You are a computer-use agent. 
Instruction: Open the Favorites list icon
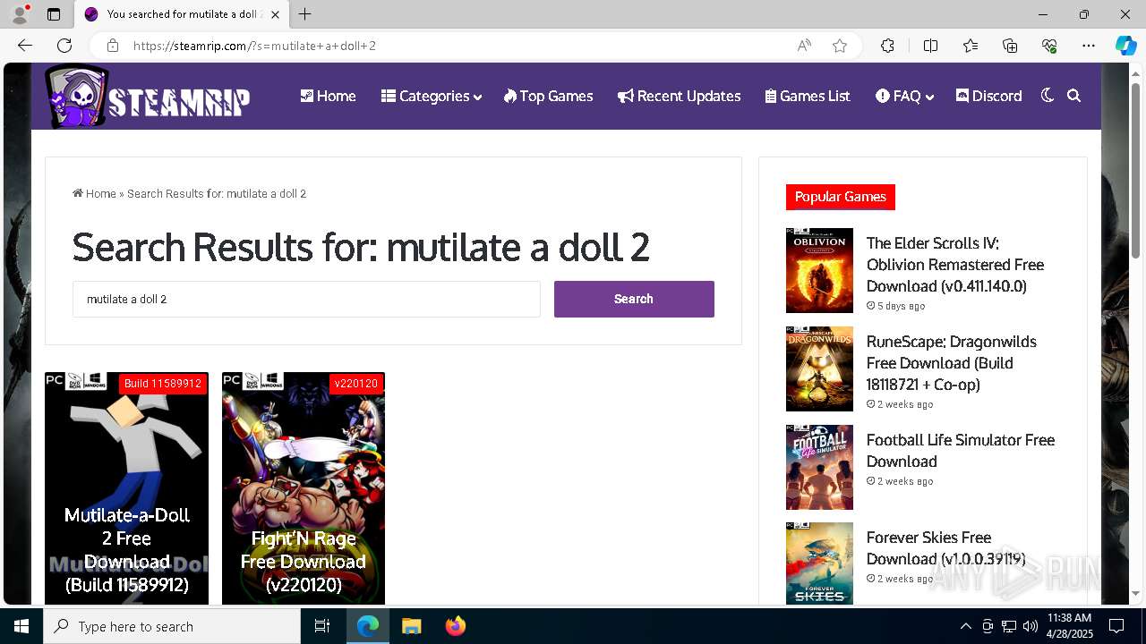971,46
